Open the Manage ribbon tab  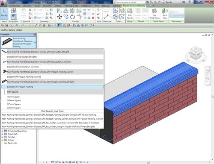(106, 6)
